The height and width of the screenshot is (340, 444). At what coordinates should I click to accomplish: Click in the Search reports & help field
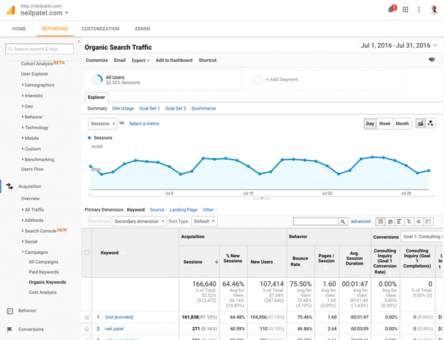point(39,49)
